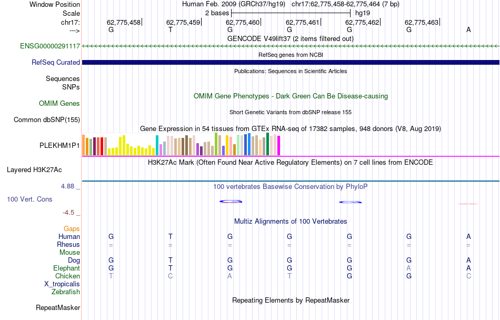Image resolution: width=500 pixels, height=320 pixels.
Task: Click the RefSeq genes from NCBI title
Action: (291, 55)
